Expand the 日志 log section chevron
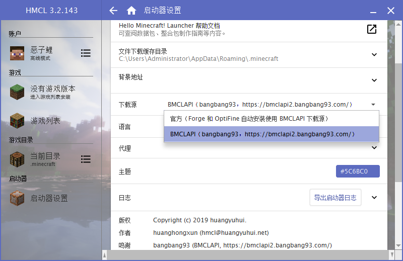Image resolution: width=403 pixels, height=261 pixels. click(x=374, y=197)
